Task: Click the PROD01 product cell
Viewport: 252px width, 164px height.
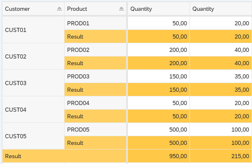Action: tap(95, 23)
